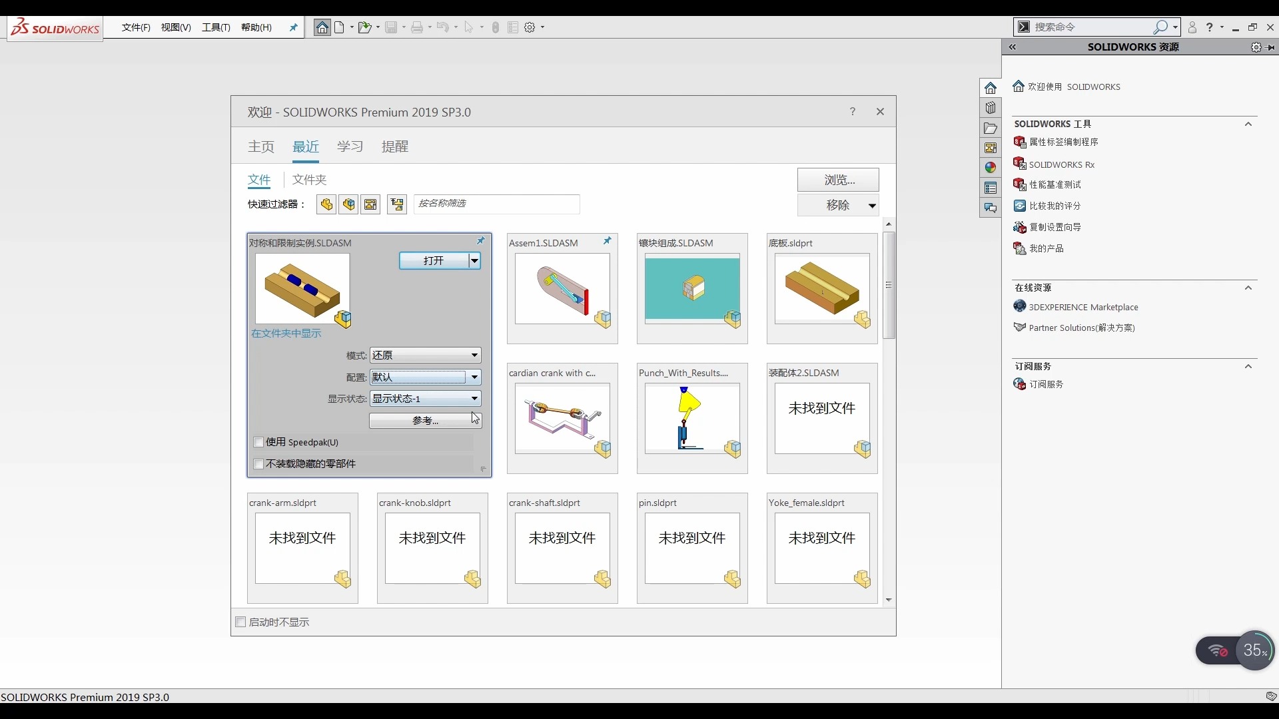Open Options gear in toolbar
Viewport: 1279px width, 719px height.
click(x=530, y=27)
